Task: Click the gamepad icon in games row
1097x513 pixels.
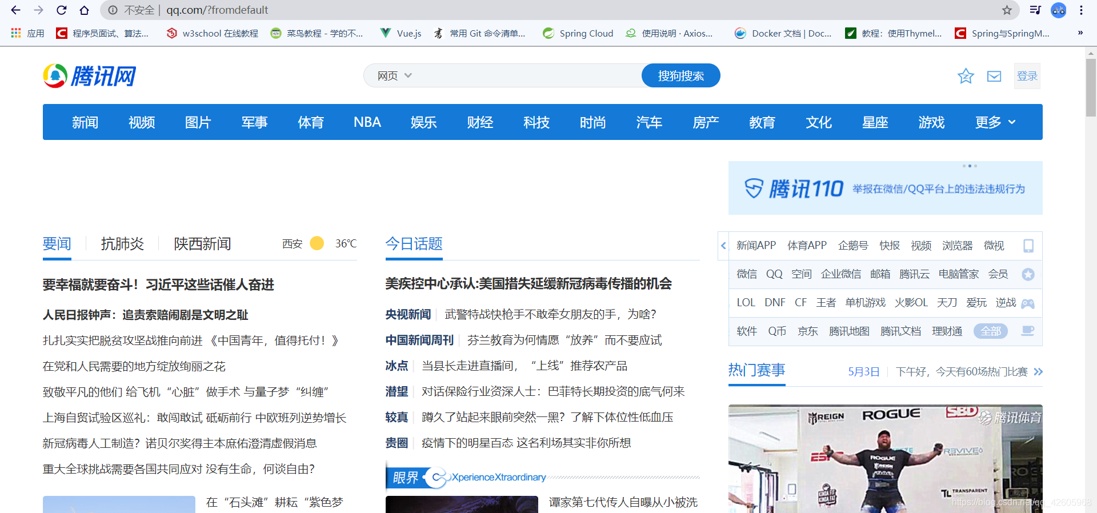Action: [1028, 303]
